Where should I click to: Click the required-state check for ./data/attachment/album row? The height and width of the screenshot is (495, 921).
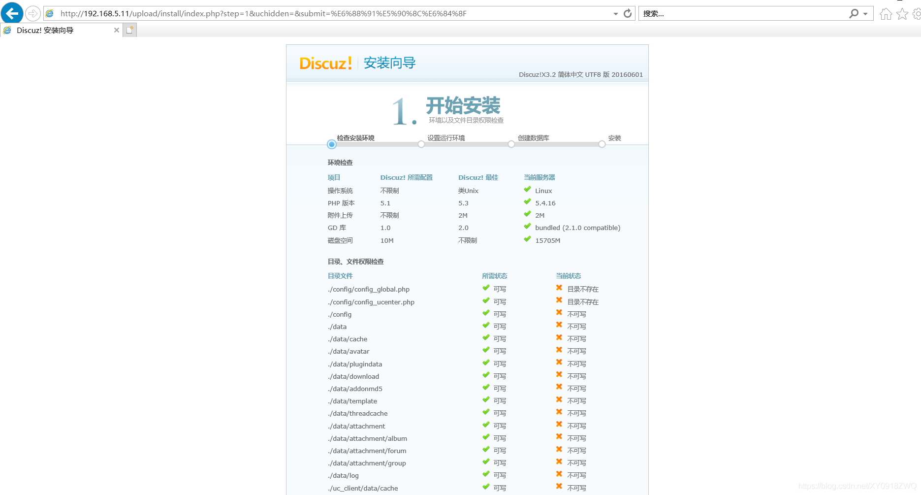click(x=486, y=437)
